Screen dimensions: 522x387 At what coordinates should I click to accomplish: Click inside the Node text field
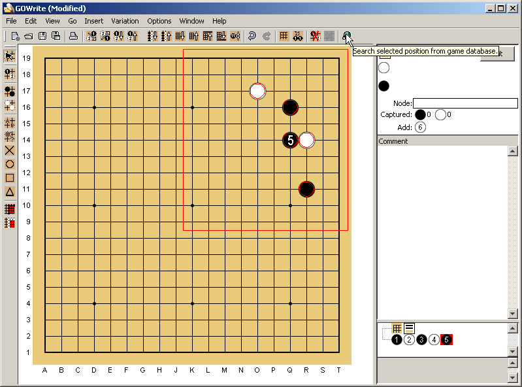(465, 103)
